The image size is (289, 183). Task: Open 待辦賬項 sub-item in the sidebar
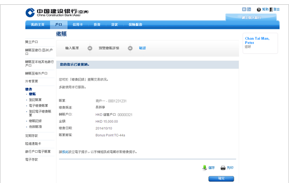(x=35, y=127)
